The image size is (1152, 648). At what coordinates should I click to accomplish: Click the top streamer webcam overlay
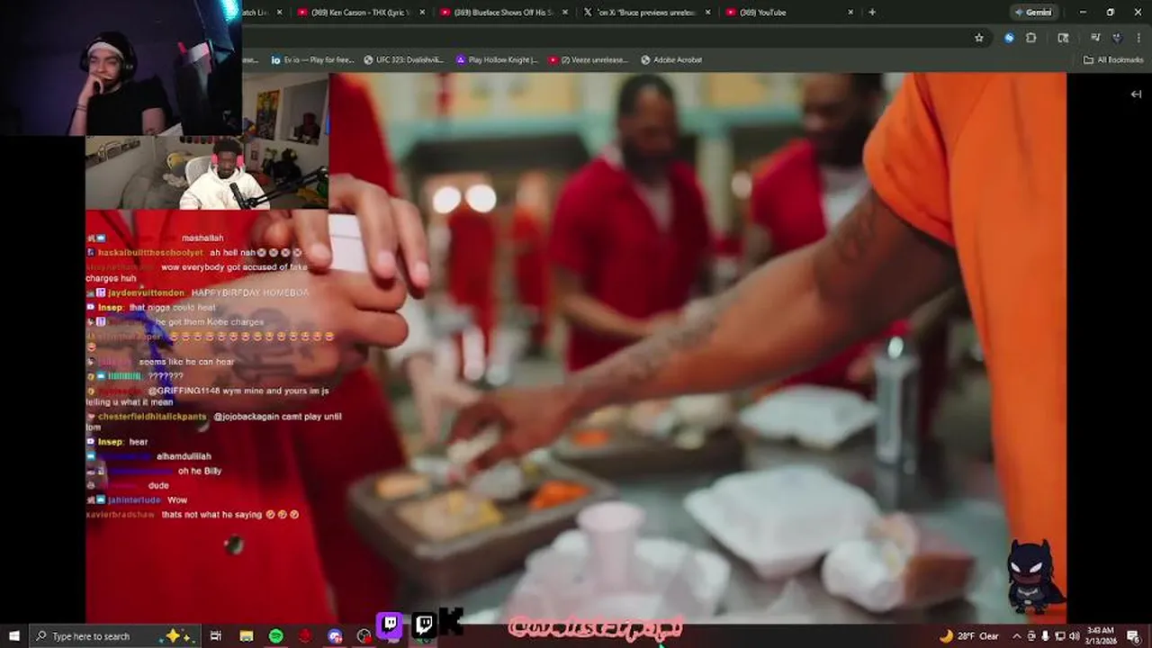121,67
